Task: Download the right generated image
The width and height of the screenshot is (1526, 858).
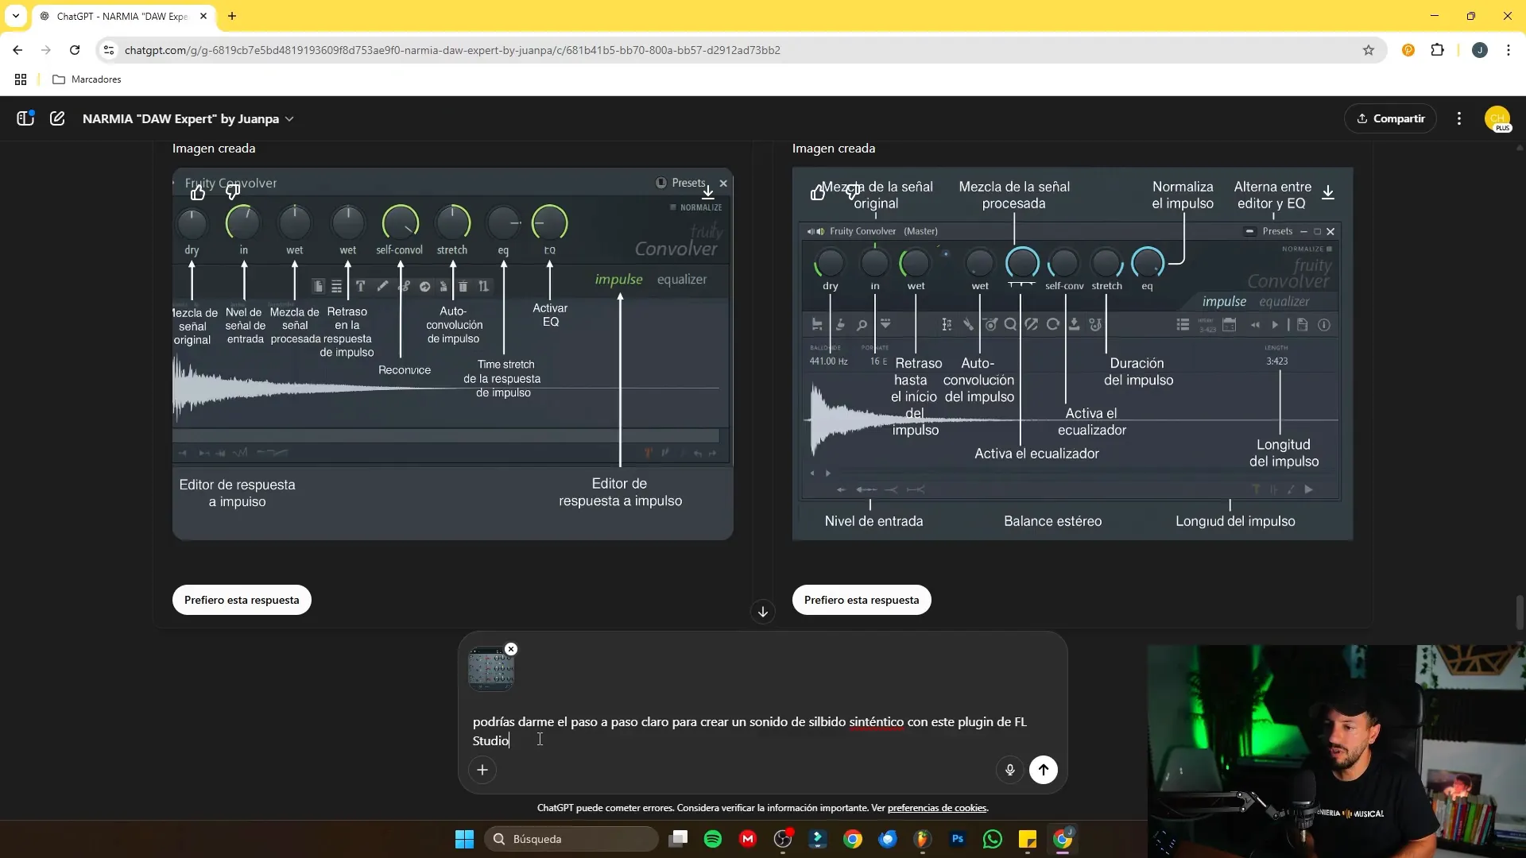Action: pyautogui.click(x=1328, y=192)
